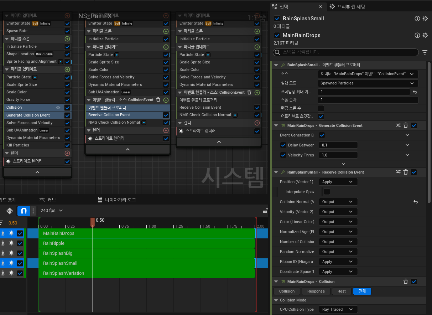Enable Interpolate Spawn checkbox
This screenshot has height=315, width=432.
(x=327, y=192)
